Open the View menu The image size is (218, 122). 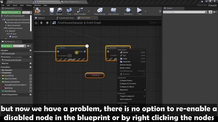[x=22, y=5]
